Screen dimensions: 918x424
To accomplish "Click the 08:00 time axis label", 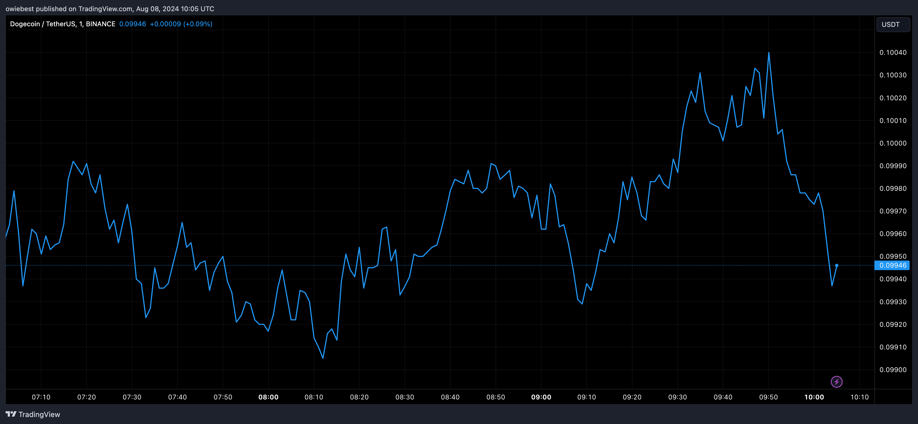I will point(268,397).
